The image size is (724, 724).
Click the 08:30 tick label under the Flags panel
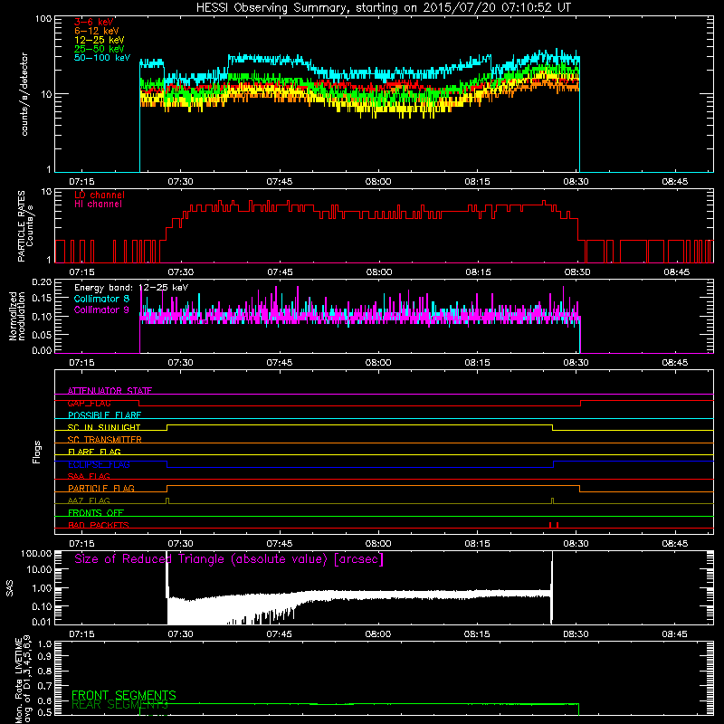click(x=576, y=544)
